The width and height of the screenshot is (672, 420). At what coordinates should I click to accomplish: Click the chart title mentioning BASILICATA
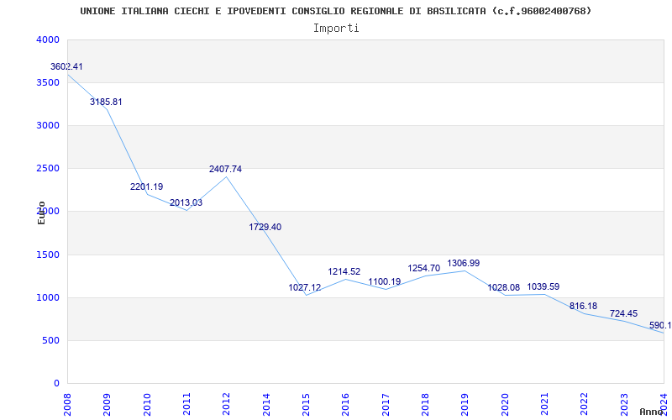pyautogui.click(x=335, y=11)
